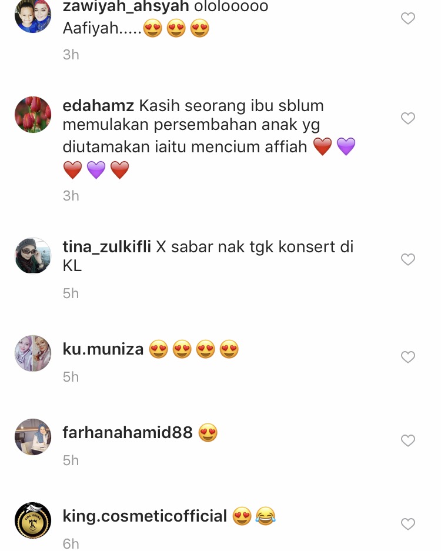The image size is (441, 551).
Task: Open ku.muniza's profile photo
Action: pyautogui.click(x=33, y=353)
